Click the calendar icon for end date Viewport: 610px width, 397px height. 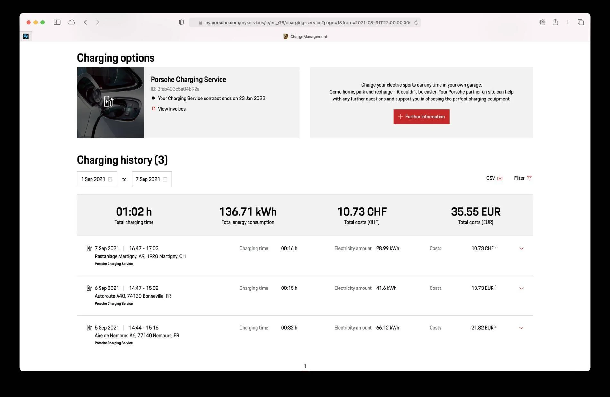pos(165,179)
